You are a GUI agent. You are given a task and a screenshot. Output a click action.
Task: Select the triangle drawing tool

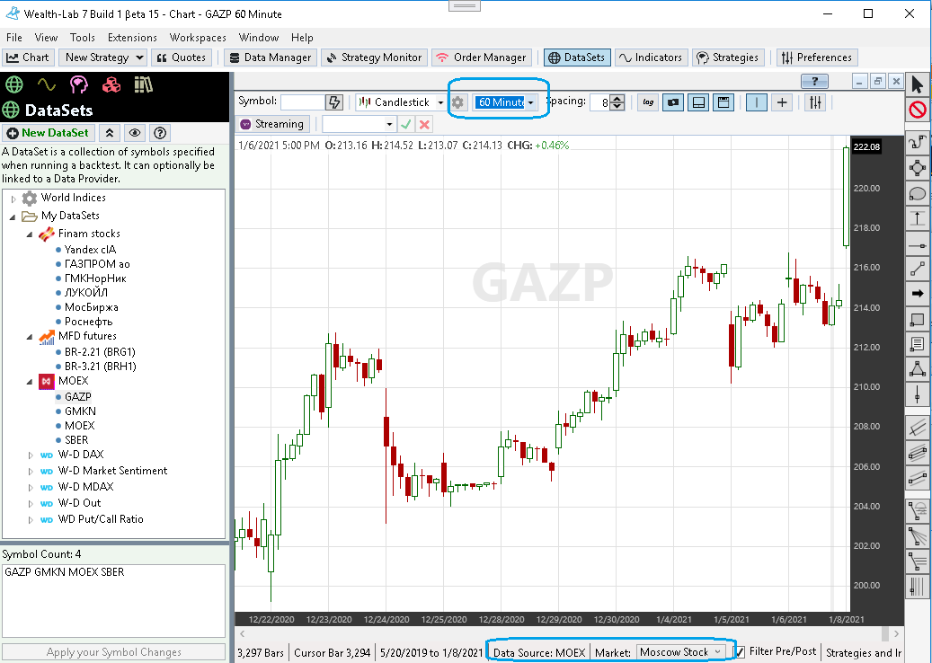pos(917,369)
